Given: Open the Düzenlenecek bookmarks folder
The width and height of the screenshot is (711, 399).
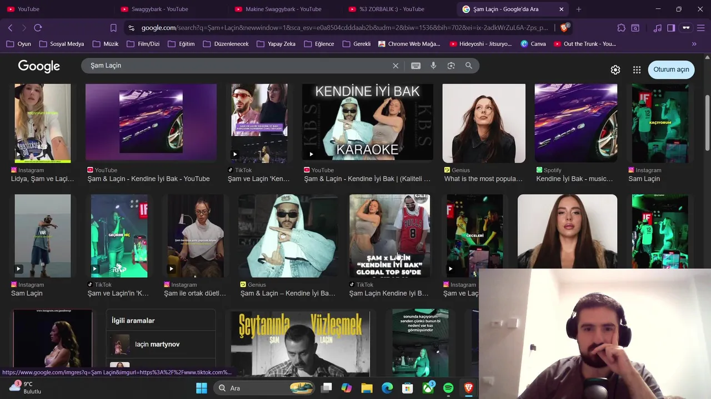Looking at the screenshot, I should coord(226,44).
